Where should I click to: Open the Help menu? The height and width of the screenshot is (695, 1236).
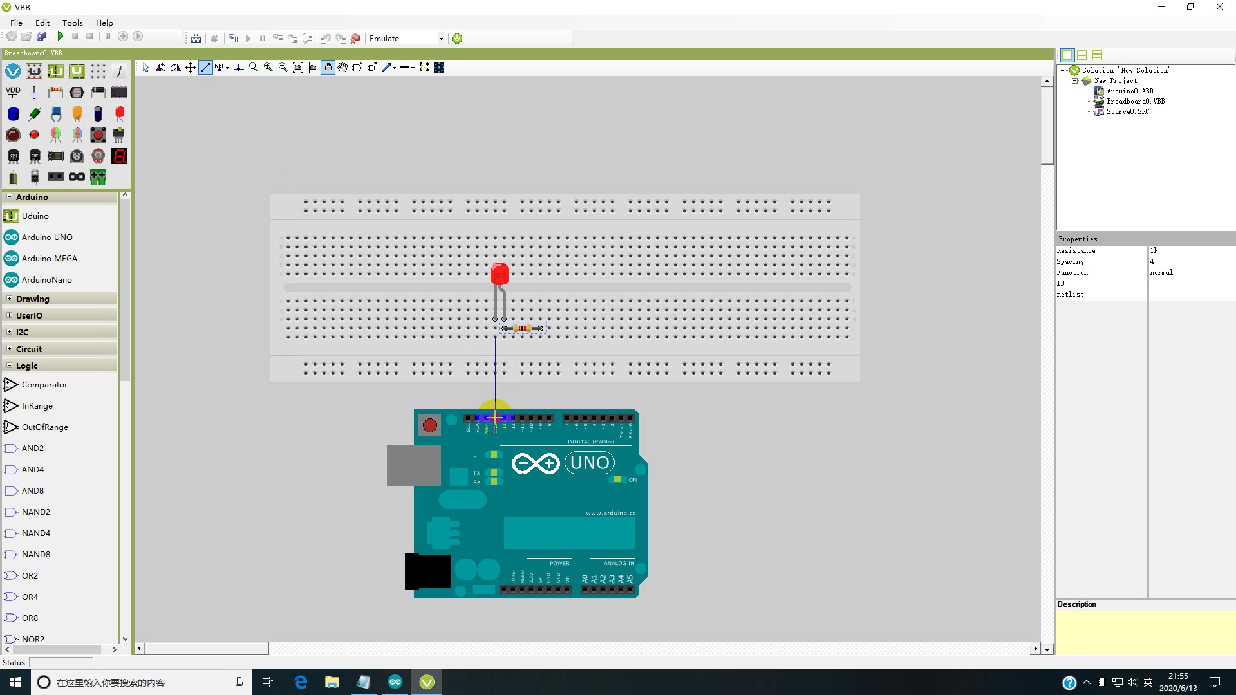(x=104, y=23)
